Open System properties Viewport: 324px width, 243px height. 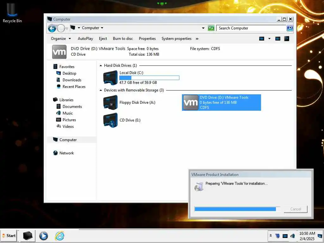(177, 39)
